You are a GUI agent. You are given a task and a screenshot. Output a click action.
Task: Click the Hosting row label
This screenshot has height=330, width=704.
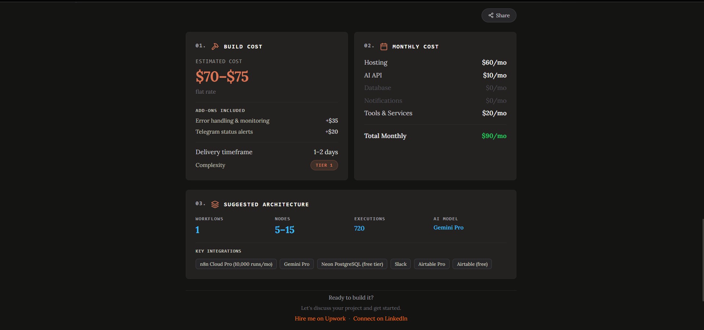375,62
